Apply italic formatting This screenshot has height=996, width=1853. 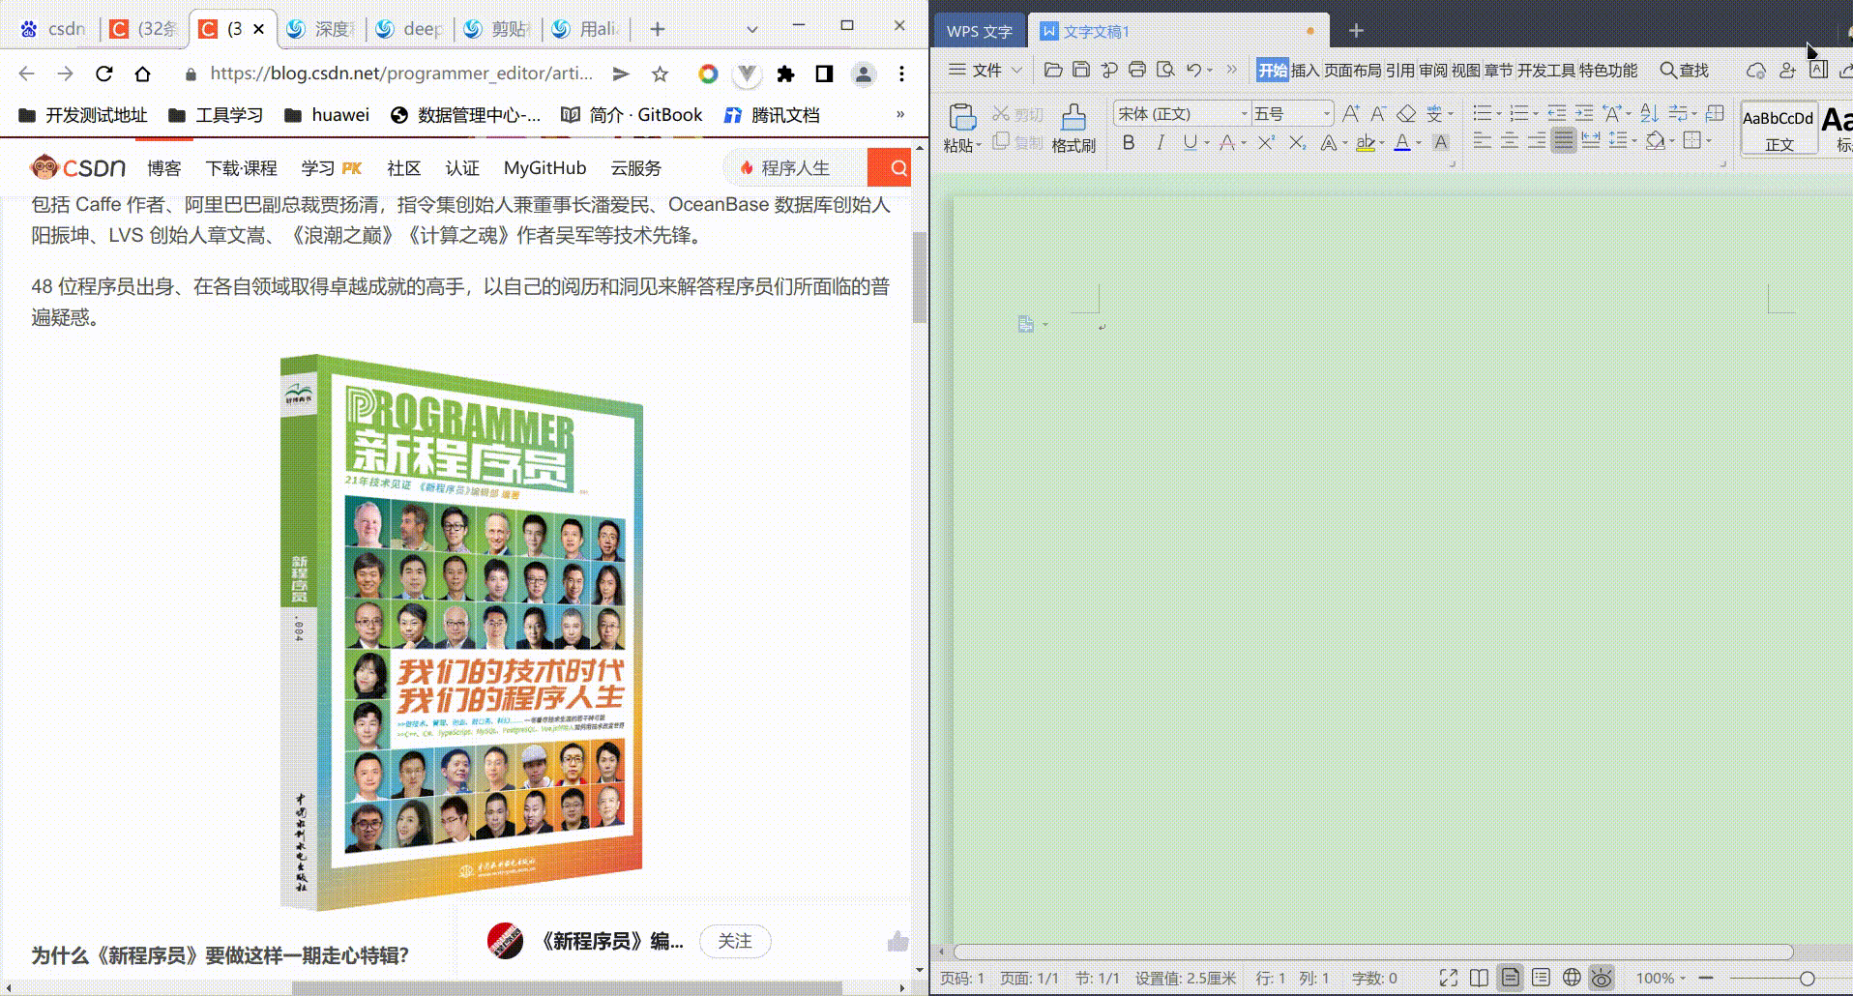[1161, 142]
